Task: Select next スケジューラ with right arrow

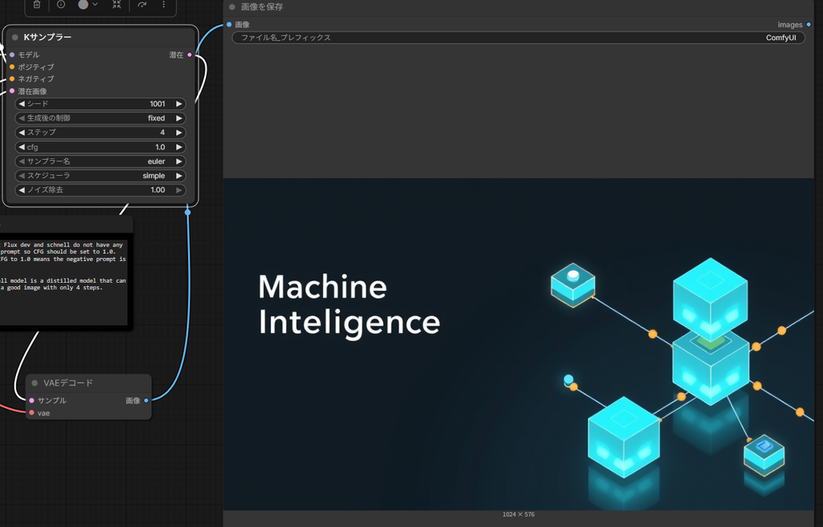Action: click(x=179, y=175)
